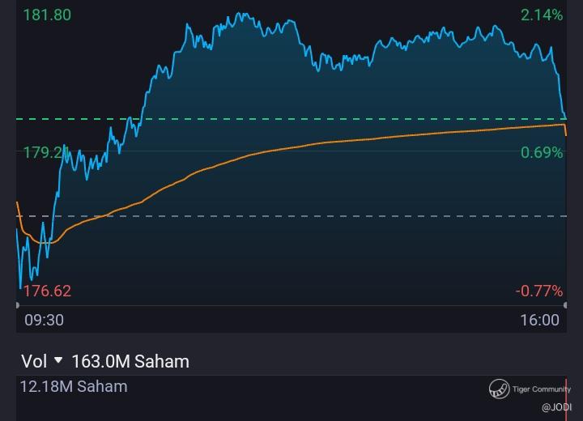Click the 16:00 market close time

tap(539, 320)
